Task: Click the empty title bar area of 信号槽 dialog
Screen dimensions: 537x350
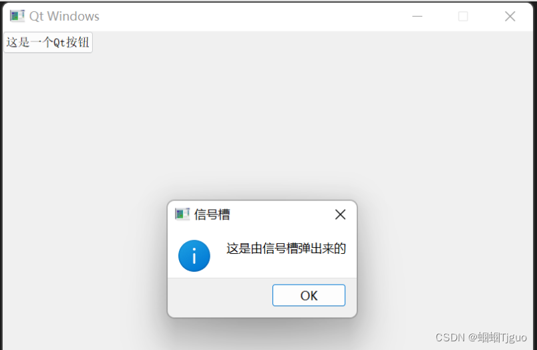Action: point(281,214)
